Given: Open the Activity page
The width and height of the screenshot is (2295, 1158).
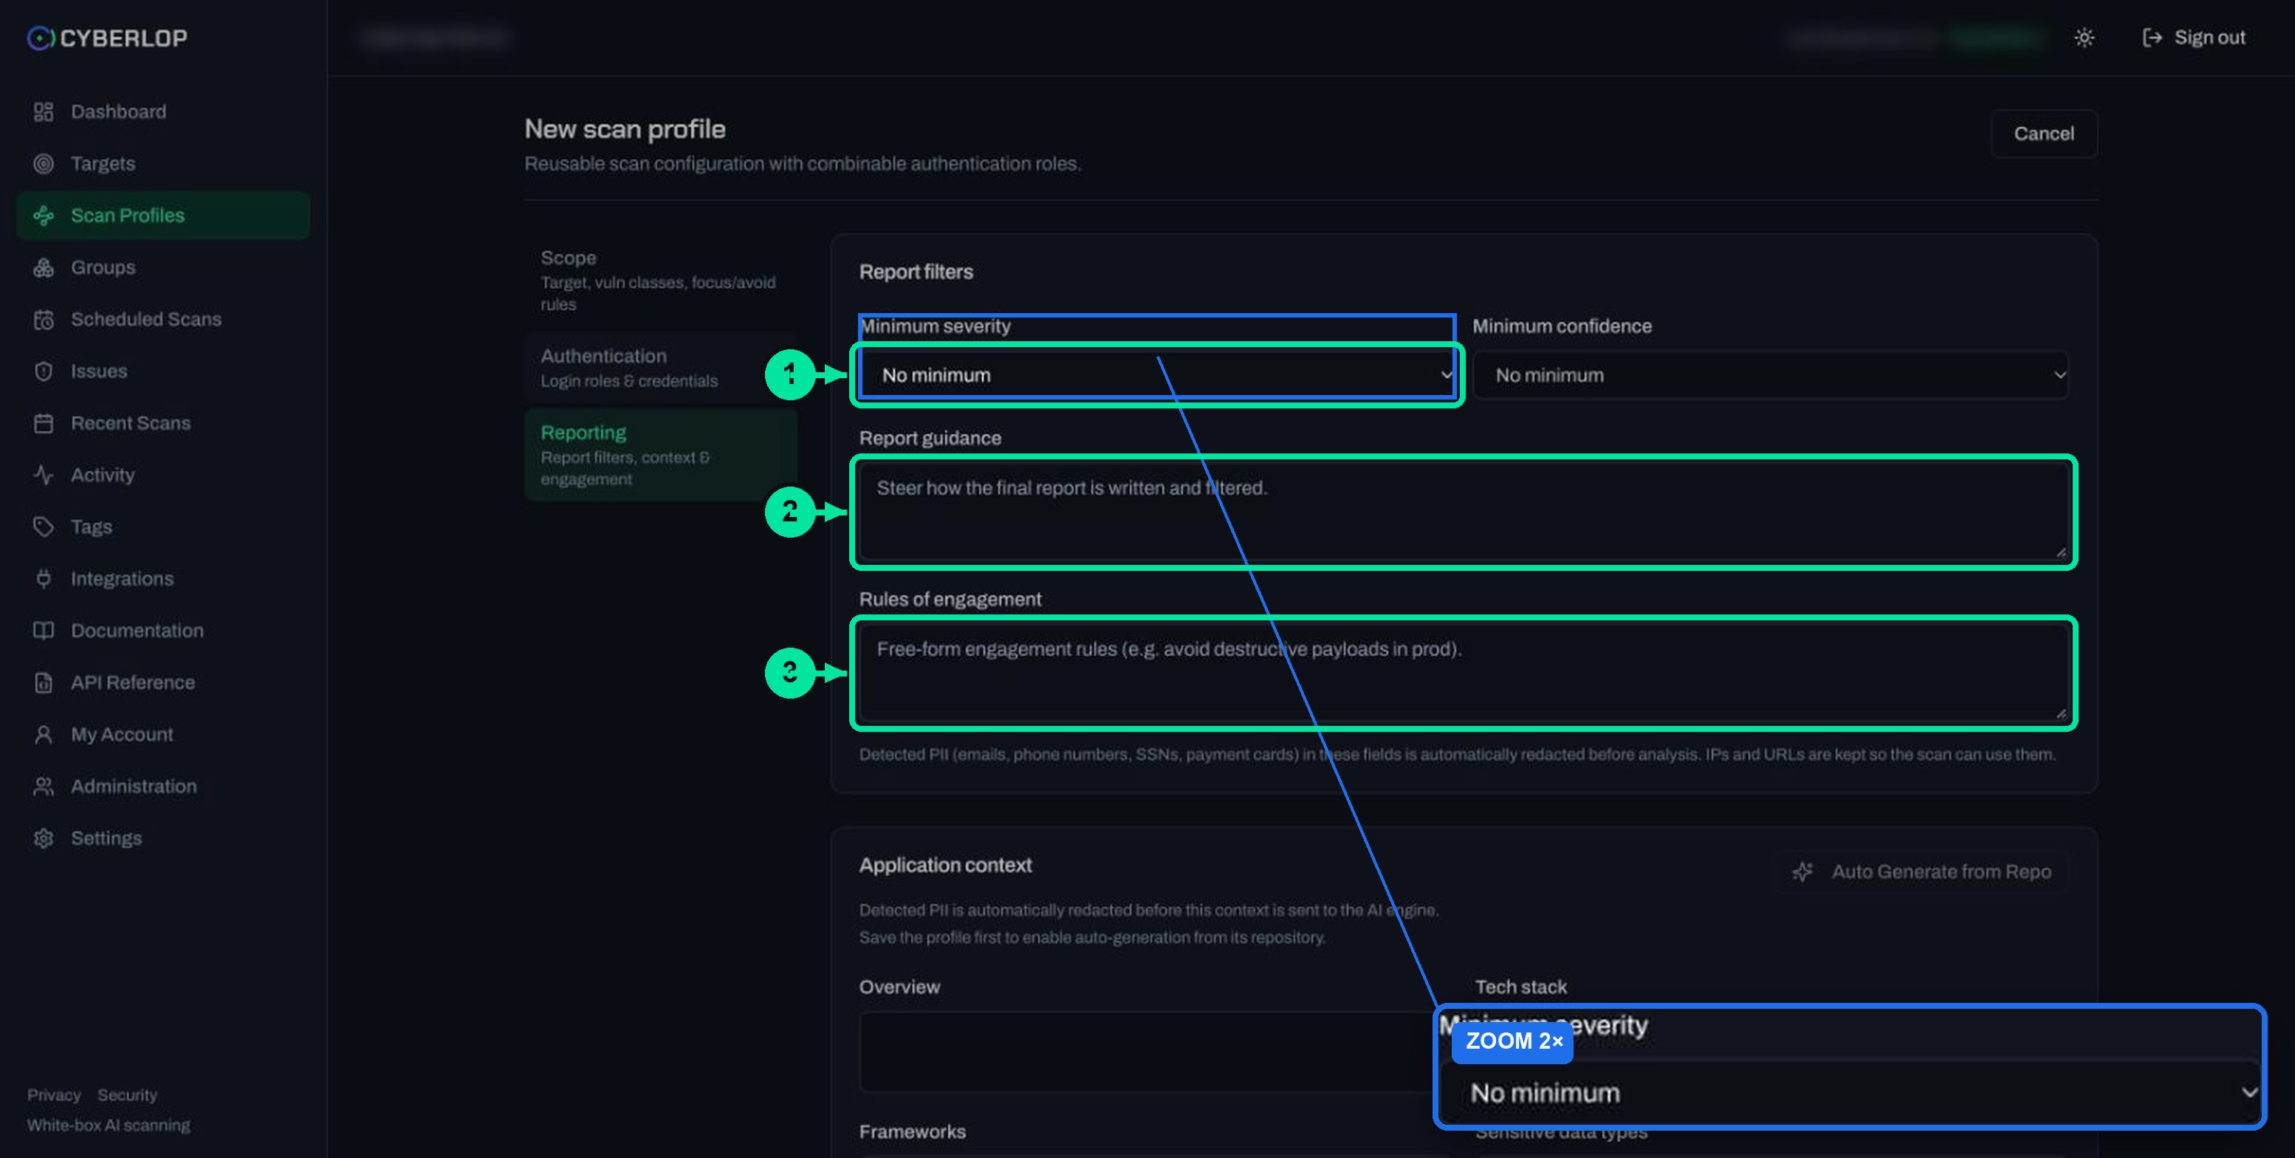Looking at the screenshot, I should [x=163, y=475].
